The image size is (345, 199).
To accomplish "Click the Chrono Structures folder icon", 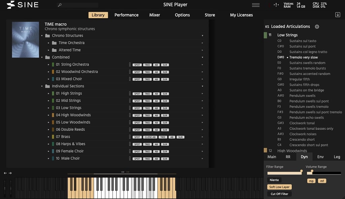I will click(47, 36).
